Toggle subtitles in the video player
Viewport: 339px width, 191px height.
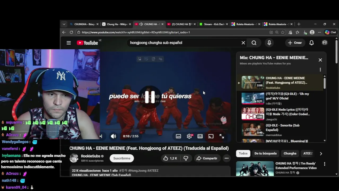pyautogui.click(x=178, y=136)
